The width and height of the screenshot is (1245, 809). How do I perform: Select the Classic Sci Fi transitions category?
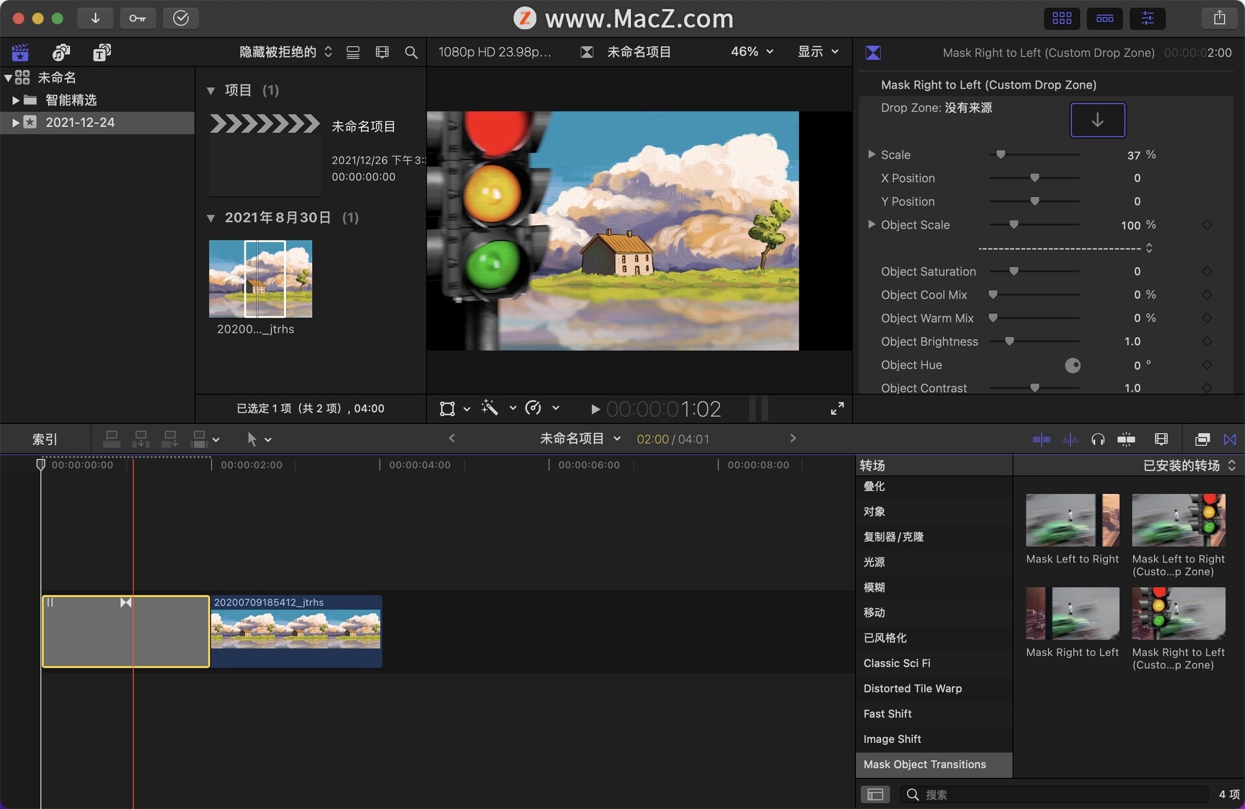click(x=897, y=662)
